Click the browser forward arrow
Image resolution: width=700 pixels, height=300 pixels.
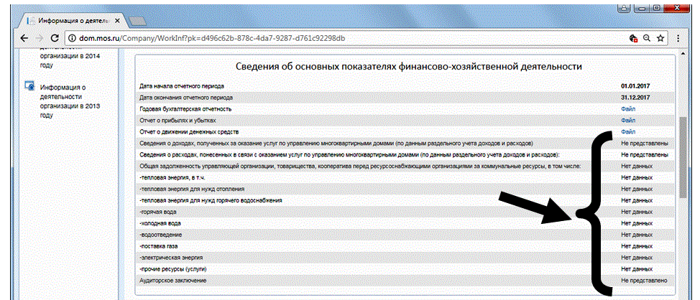pyautogui.click(x=40, y=38)
